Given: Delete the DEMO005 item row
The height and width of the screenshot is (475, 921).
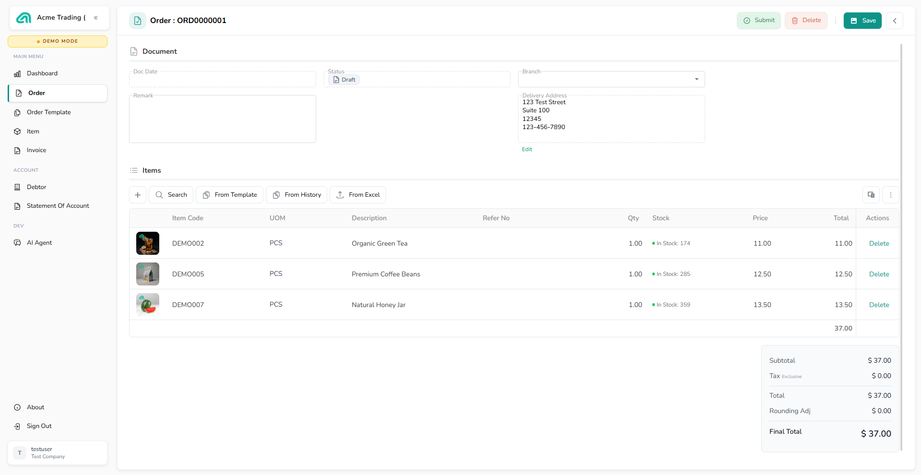Looking at the screenshot, I should click(x=879, y=274).
